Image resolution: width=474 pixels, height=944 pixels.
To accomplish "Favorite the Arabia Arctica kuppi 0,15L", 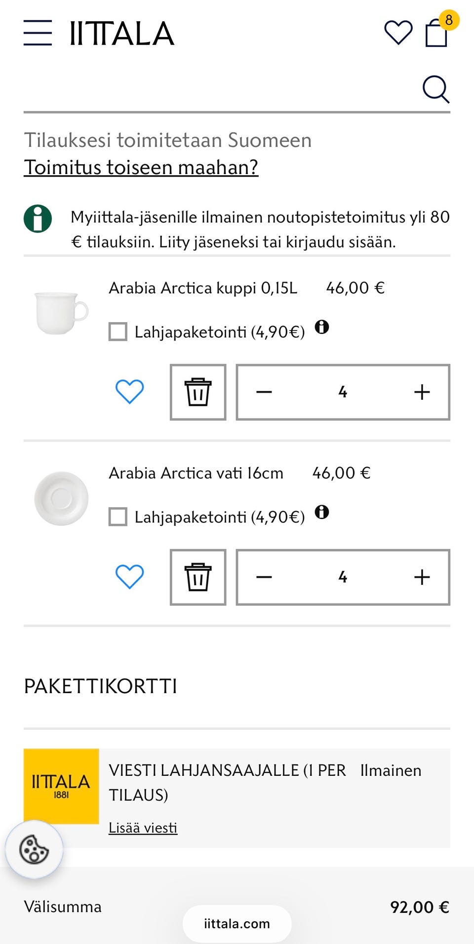I will pyautogui.click(x=129, y=392).
